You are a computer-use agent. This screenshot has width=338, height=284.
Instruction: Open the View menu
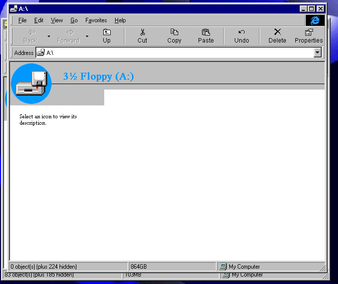[x=57, y=20]
